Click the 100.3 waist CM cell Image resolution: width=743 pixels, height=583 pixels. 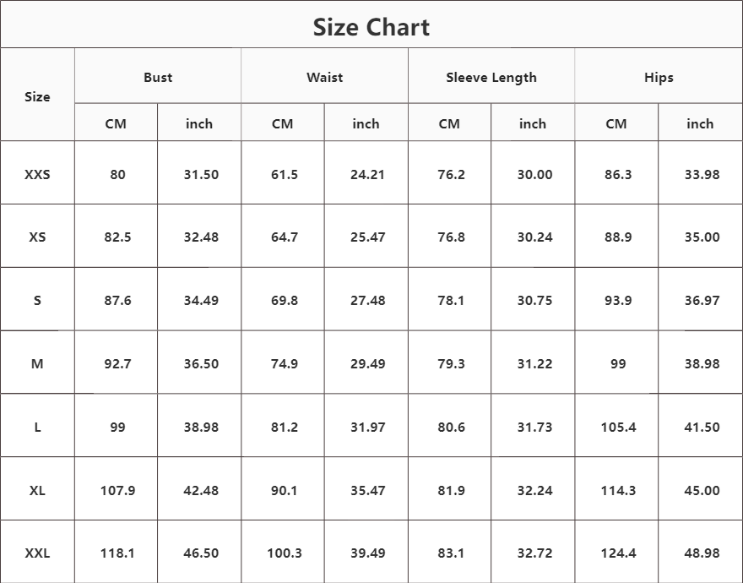click(284, 553)
